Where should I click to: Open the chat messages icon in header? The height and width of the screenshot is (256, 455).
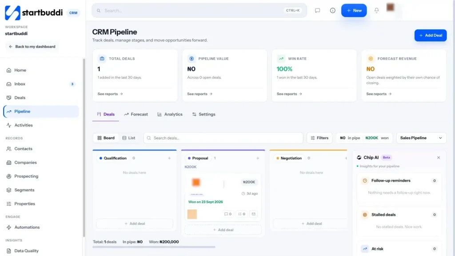(317, 11)
